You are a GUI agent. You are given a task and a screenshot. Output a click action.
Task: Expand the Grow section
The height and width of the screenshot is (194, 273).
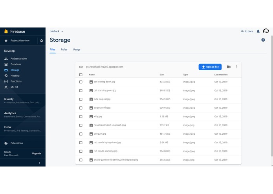tap(23, 129)
